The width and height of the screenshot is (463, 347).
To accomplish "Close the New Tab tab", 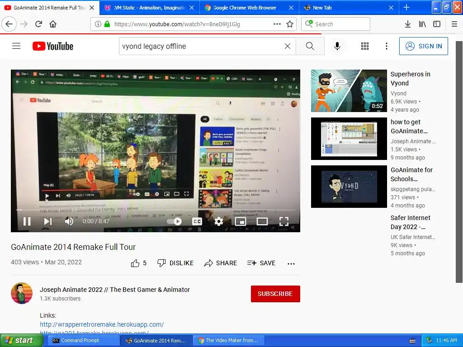I will [x=391, y=8].
